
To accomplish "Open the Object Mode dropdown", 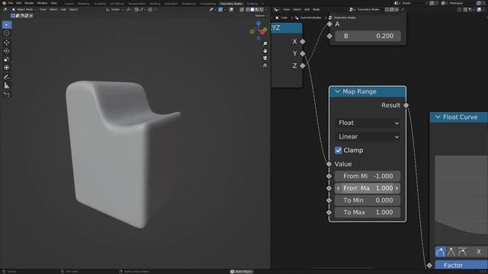I will coord(24,10).
